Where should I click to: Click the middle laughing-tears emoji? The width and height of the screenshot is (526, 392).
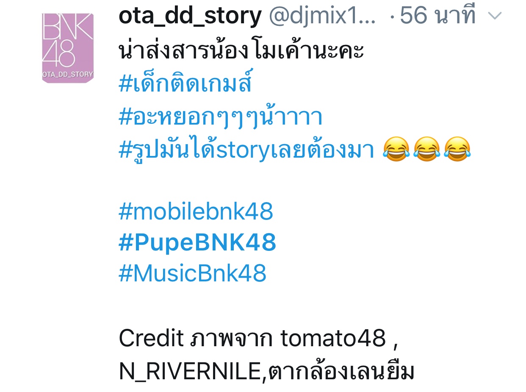click(426, 149)
